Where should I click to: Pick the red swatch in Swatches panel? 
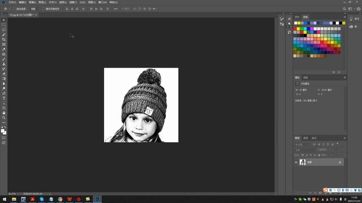[295, 29]
